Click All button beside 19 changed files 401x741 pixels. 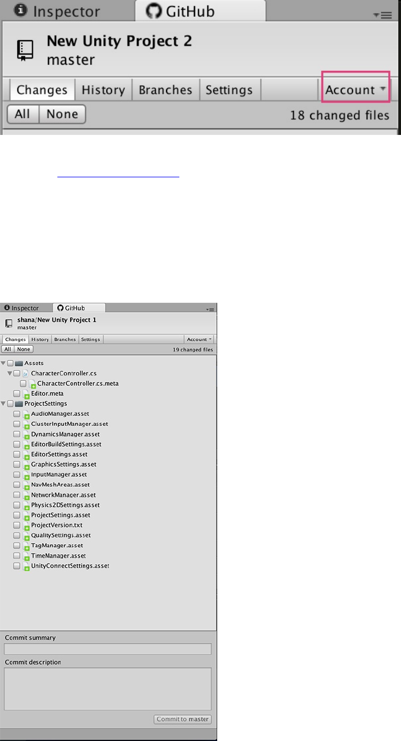pyautogui.click(x=8, y=349)
